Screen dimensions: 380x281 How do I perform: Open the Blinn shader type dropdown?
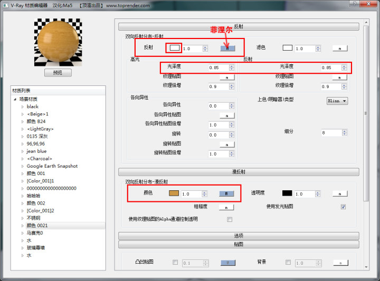(337, 101)
